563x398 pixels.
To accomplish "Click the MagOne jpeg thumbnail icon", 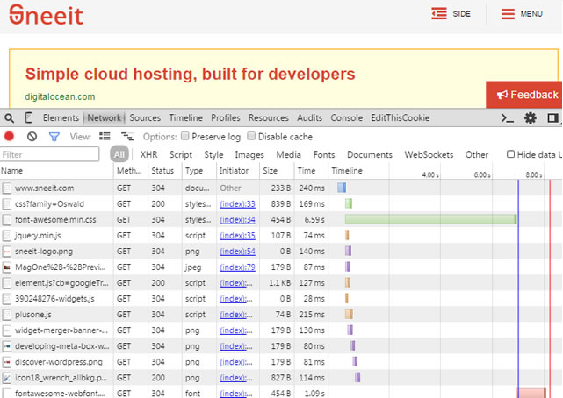I will pyautogui.click(x=6, y=267).
